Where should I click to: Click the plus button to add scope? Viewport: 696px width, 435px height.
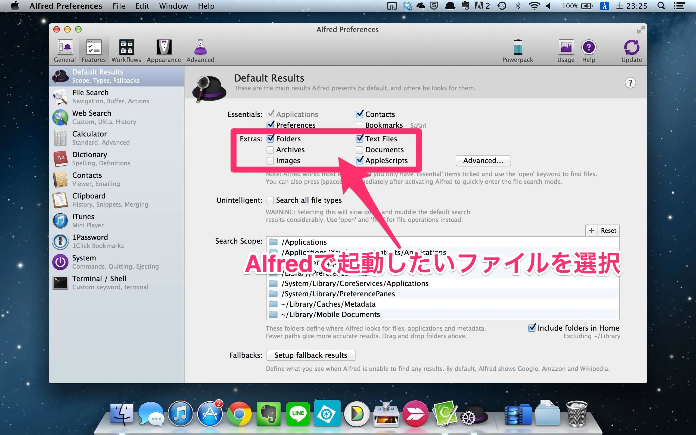(591, 231)
